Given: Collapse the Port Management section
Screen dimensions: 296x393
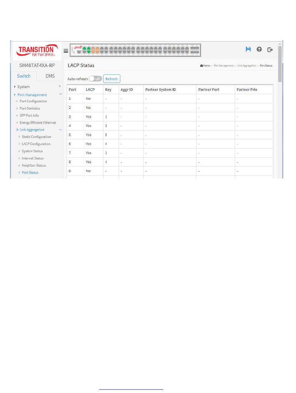Looking at the screenshot, I should coord(60,94).
